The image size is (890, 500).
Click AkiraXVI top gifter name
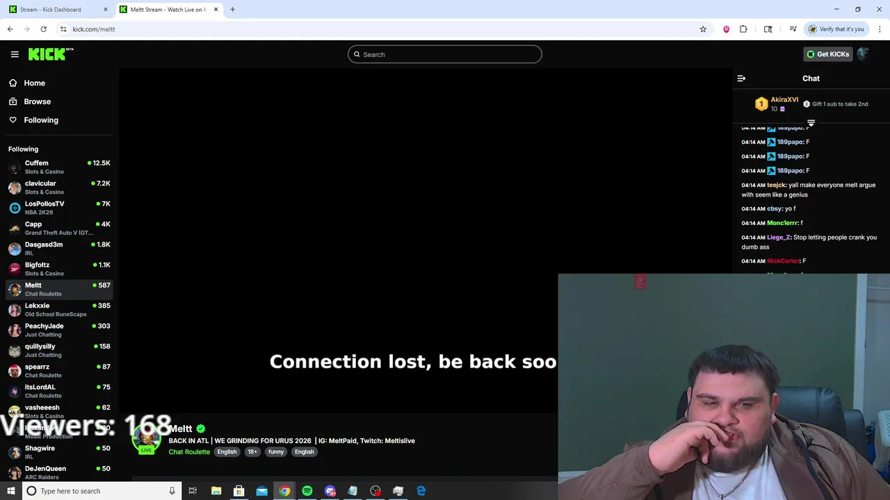[x=784, y=100]
